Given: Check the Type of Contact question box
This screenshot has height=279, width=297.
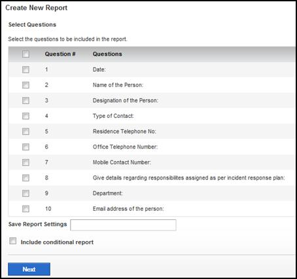Looking at the screenshot, I should tap(26, 116).
